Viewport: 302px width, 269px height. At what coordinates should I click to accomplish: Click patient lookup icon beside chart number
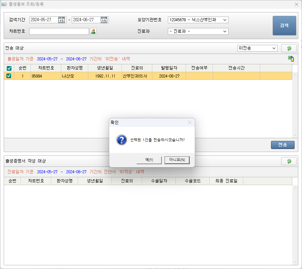(93, 31)
